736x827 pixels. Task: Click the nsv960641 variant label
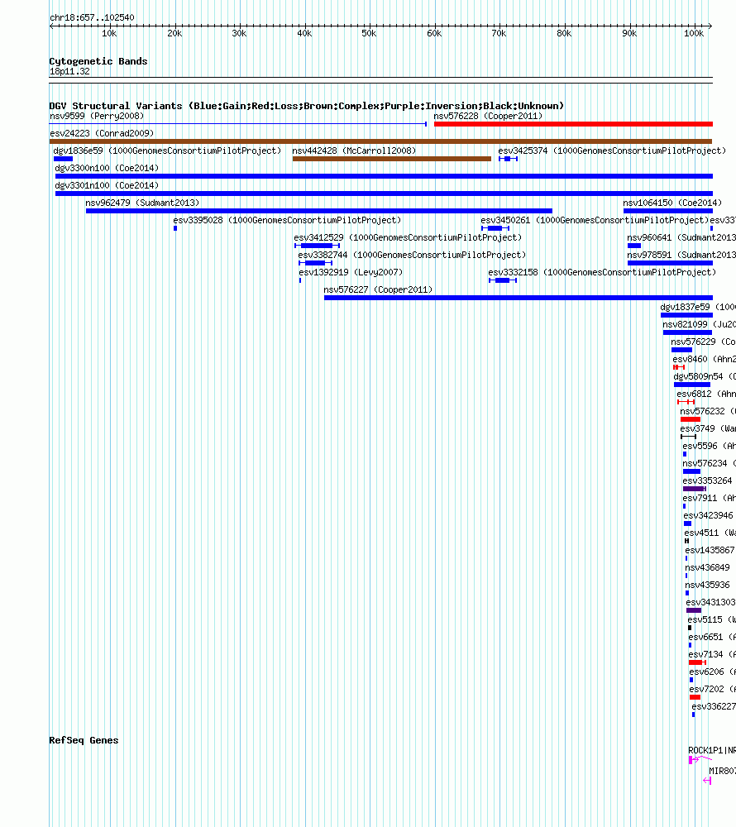681,238
